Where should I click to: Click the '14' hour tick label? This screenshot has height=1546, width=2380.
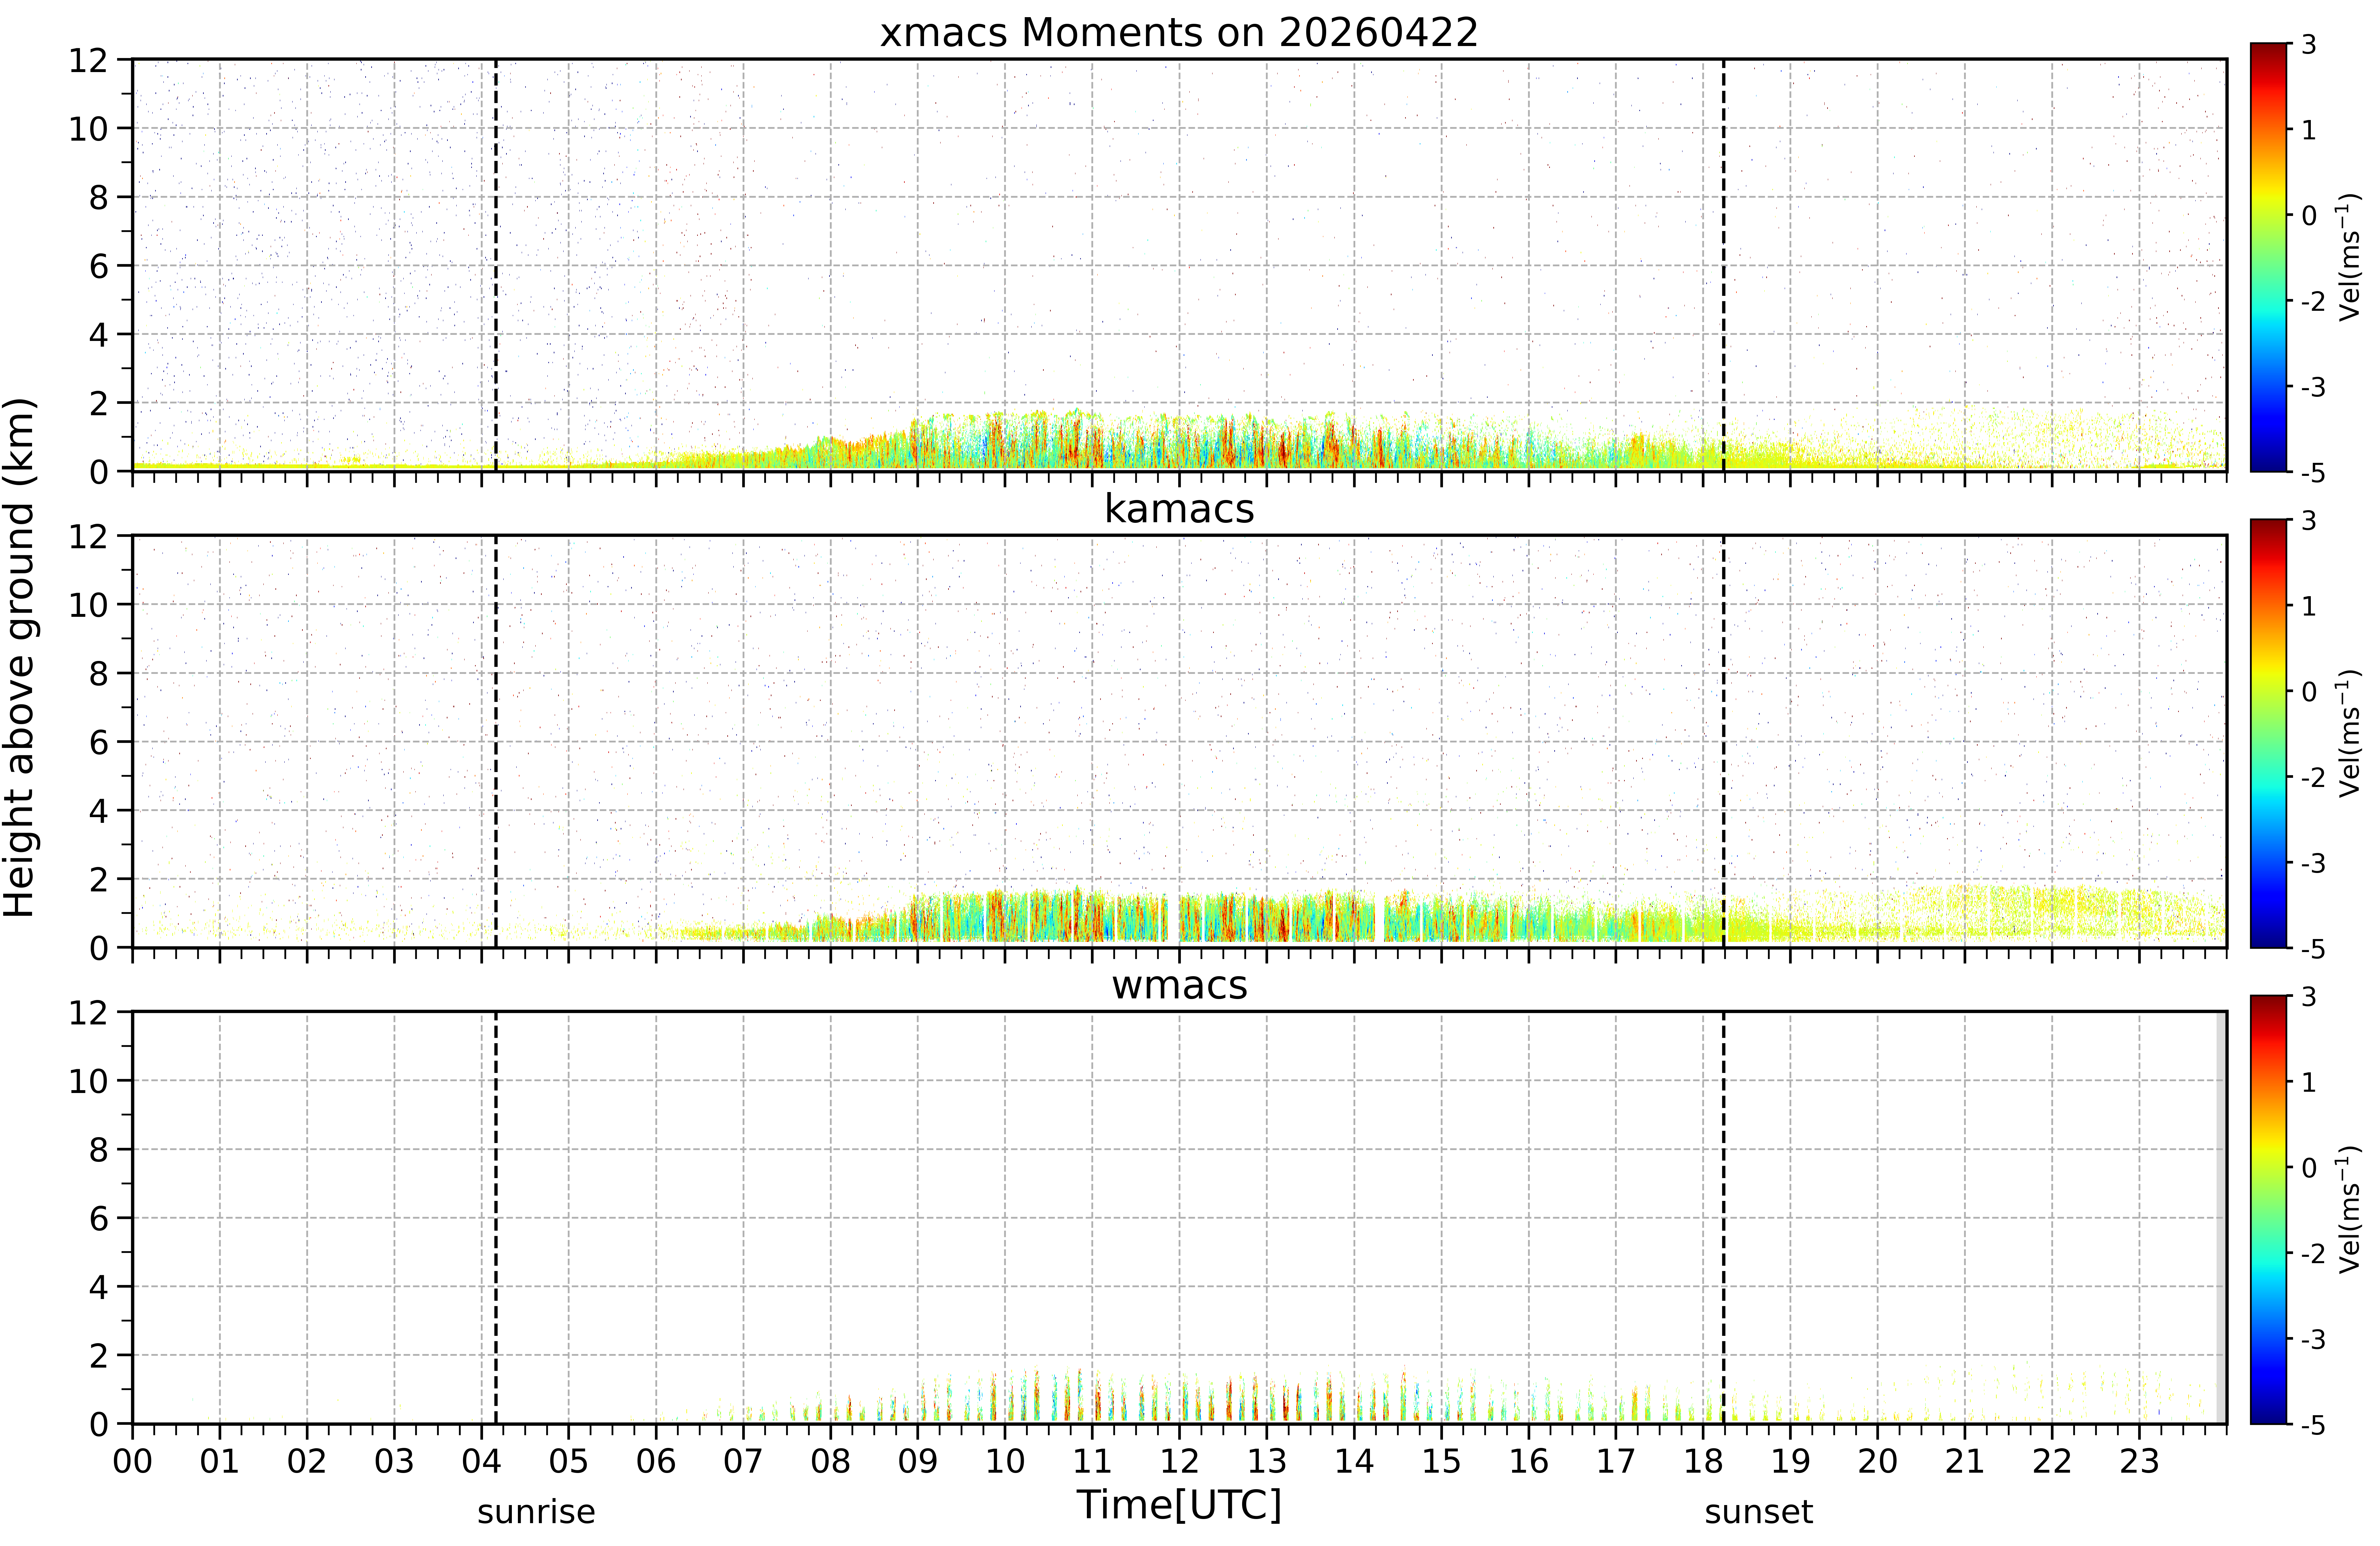pyautogui.click(x=1354, y=1462)
